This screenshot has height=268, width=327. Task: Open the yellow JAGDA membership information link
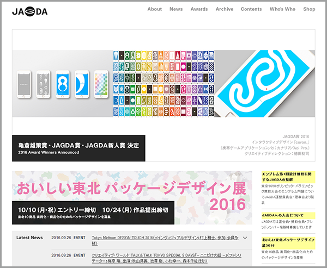click(x=288, y=215)
